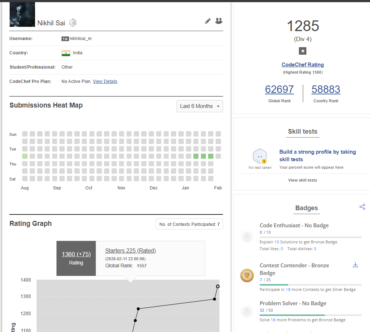This screenshot has width=370, height=332.
Task: Click the No test taken skill icon
Action: (260, 156)
